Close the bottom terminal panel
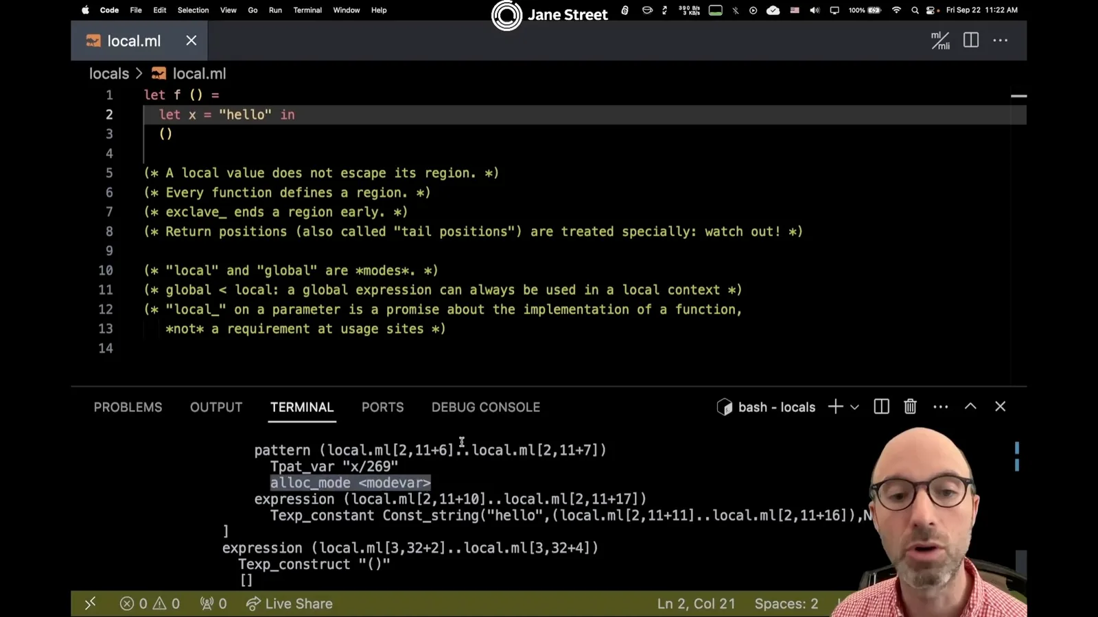The width and height of the screenshot is (1098, 617). click(1001, 407)
